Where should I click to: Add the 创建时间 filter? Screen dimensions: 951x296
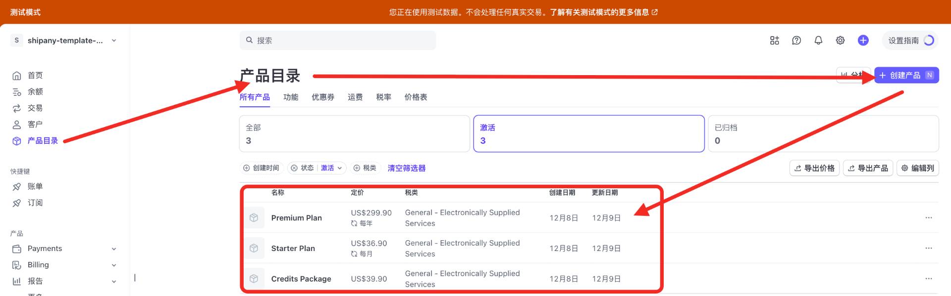(261, 168)
